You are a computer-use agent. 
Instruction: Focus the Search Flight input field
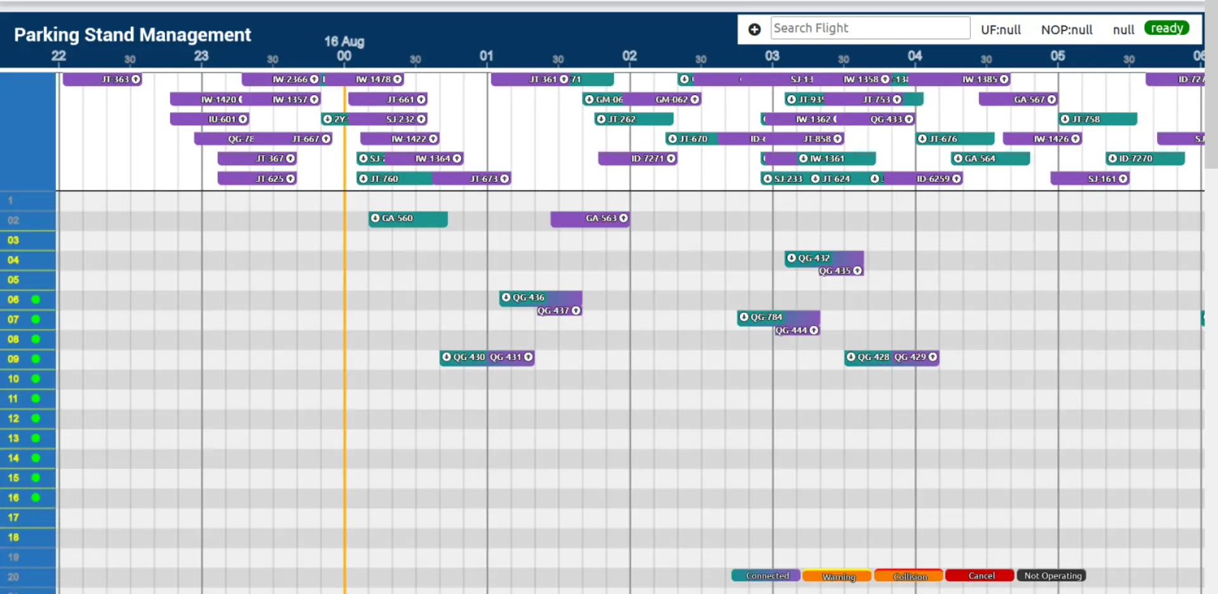(x=870, y=28)
